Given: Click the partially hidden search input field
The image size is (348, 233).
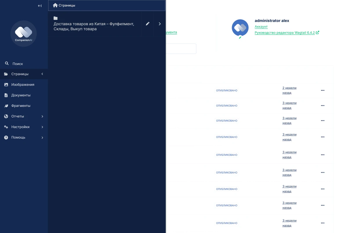Looking at the screenshot, I should point(181,49).
